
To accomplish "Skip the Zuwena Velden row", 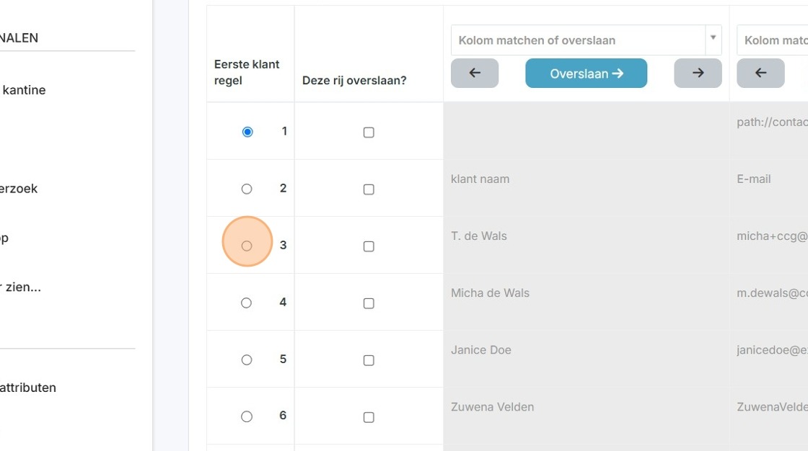I will click(369, 417).
